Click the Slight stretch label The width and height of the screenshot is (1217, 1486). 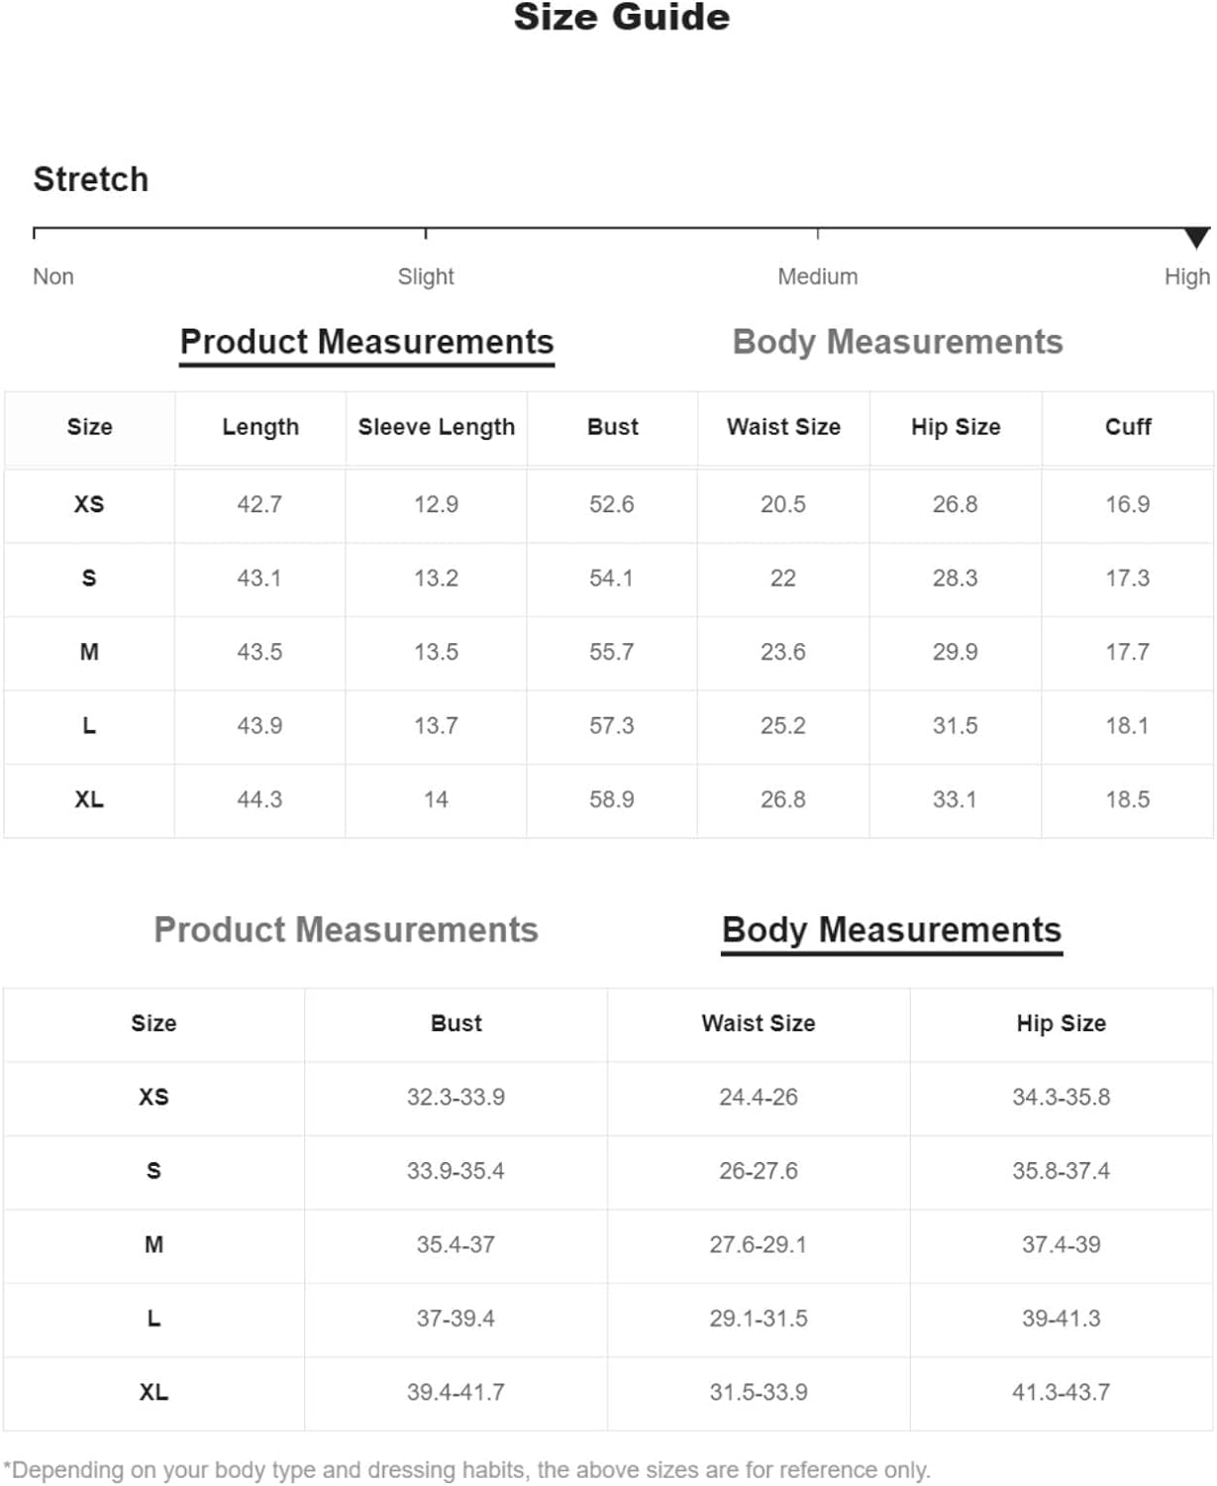pyautogui.click(x=426, y=276)
